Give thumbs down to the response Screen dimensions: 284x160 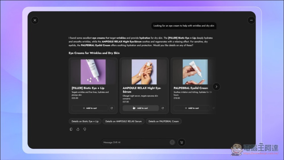[x=85, y=129]
